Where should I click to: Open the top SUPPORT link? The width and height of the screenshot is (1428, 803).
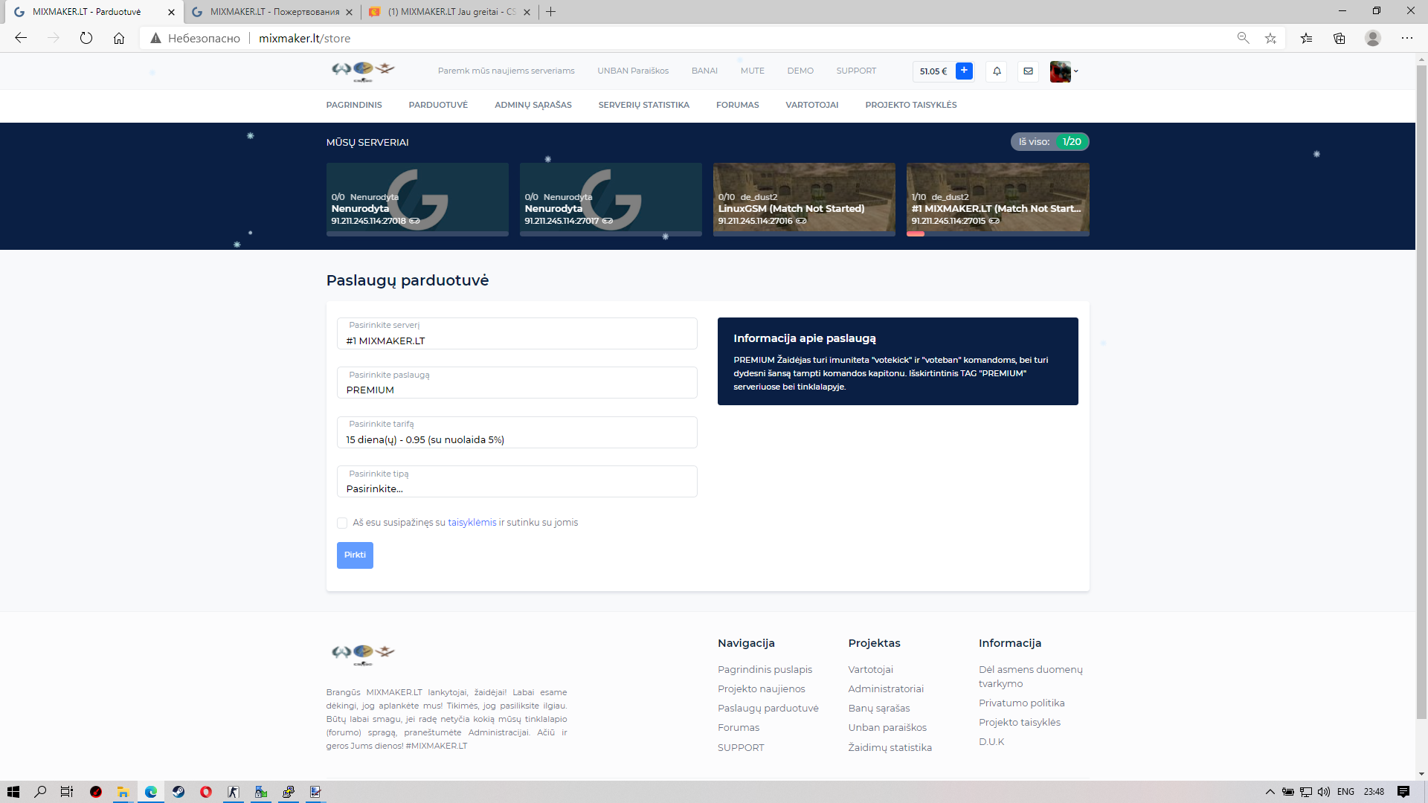click(856, 71)
